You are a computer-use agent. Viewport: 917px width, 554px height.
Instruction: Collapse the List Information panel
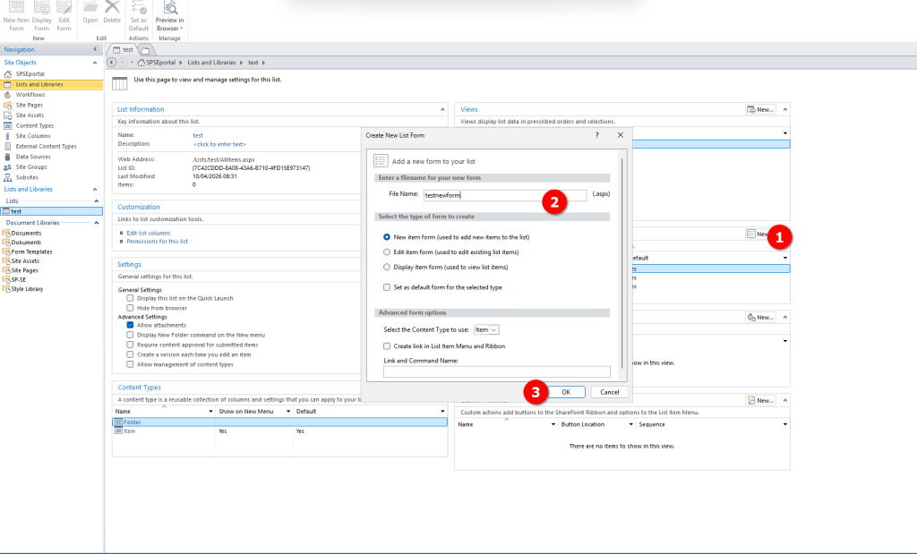tap(441, 109)
